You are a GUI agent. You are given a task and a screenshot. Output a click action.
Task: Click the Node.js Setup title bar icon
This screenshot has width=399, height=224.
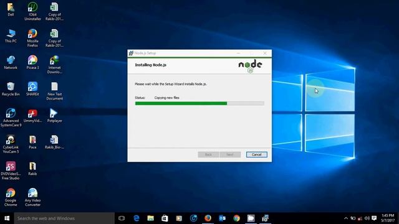tap(131, 53)
